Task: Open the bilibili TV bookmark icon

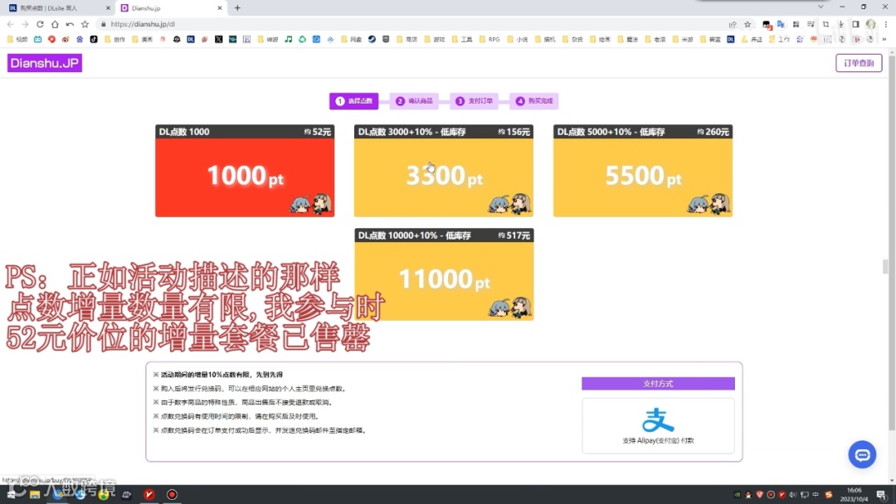Action: [37, 40]
